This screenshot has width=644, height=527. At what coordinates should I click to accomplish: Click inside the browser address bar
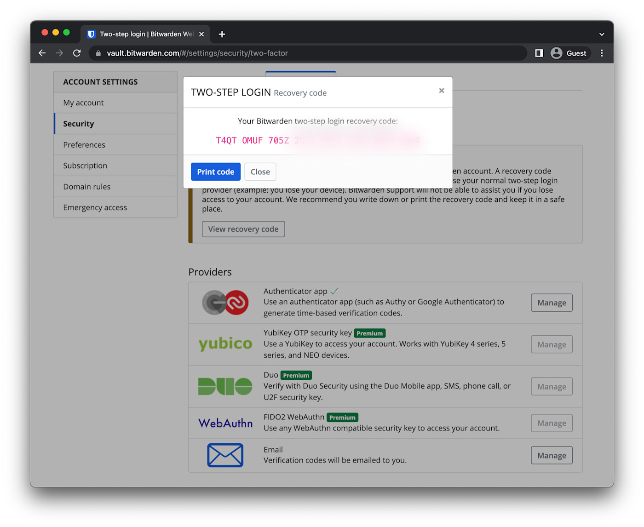pos(276,53)
